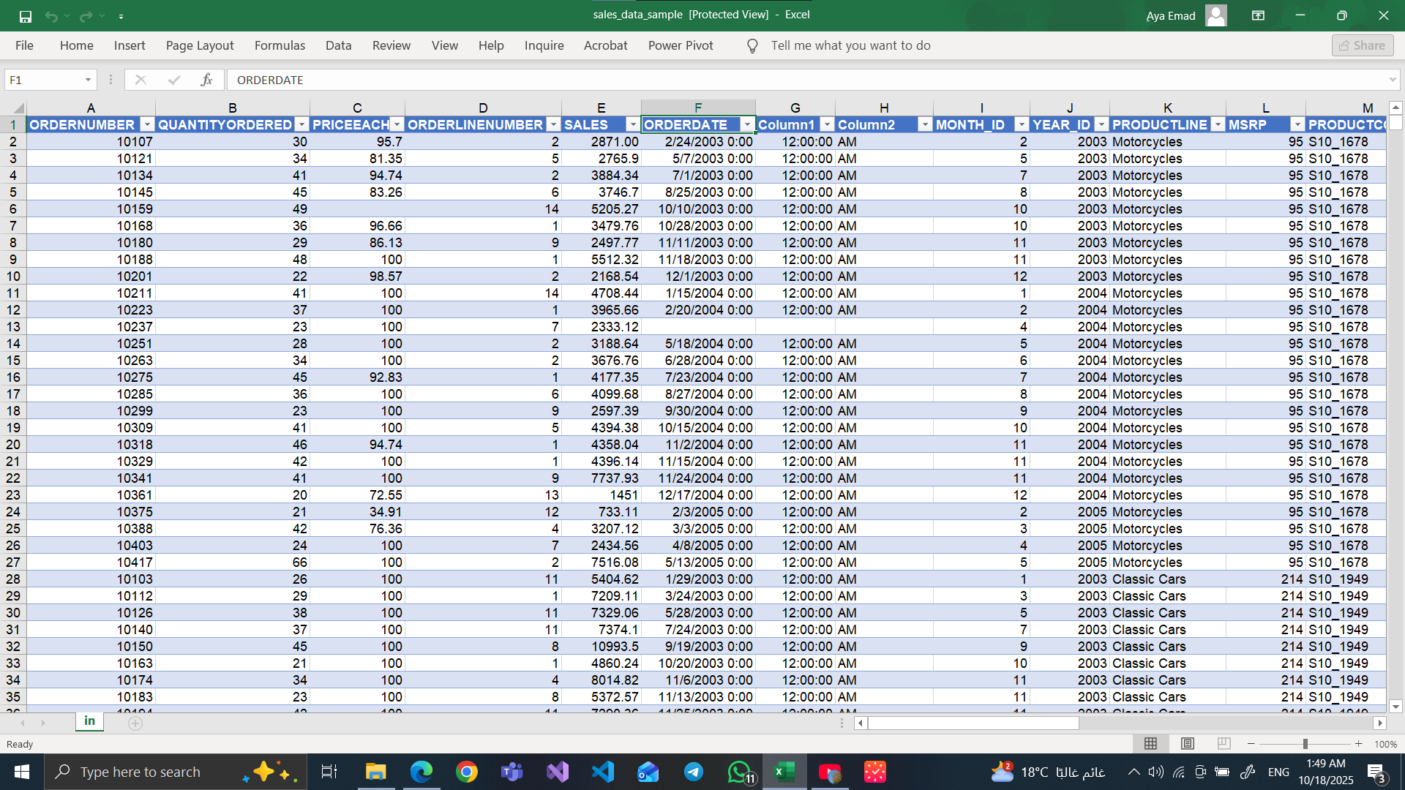Expand the Name Box dropdown arrow
The height and width of the screenshot is (790, 1405).
pos(88,80)
